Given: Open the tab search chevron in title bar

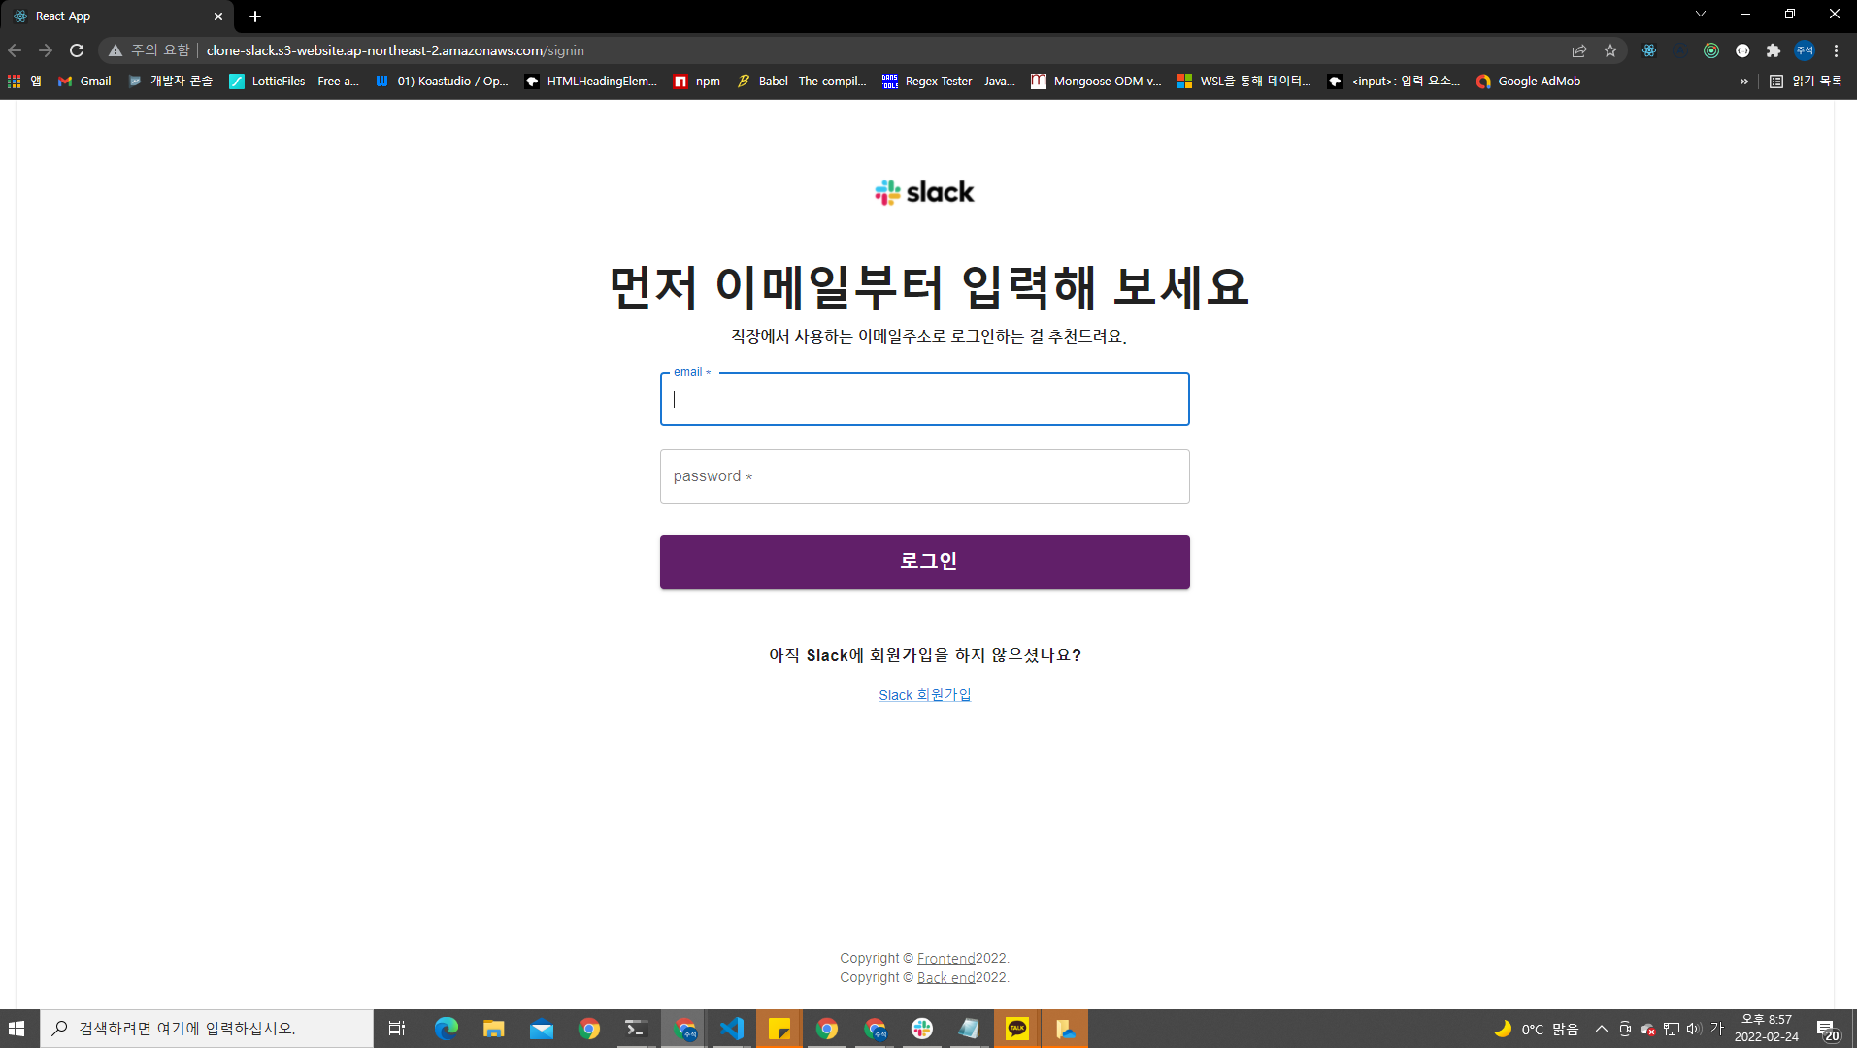Looking at the screenshot, I should pos(1701,15).
